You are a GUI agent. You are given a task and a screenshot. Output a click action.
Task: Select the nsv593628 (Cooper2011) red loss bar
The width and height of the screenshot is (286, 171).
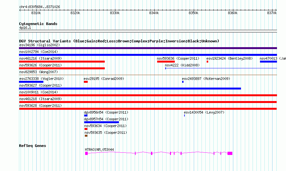point(148,109)
